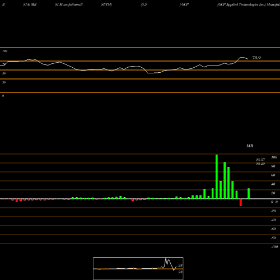Viewport: 280px width, 280px height.
Task: Click the MR axis label "-60"
Action: click(x=273, y=229)
